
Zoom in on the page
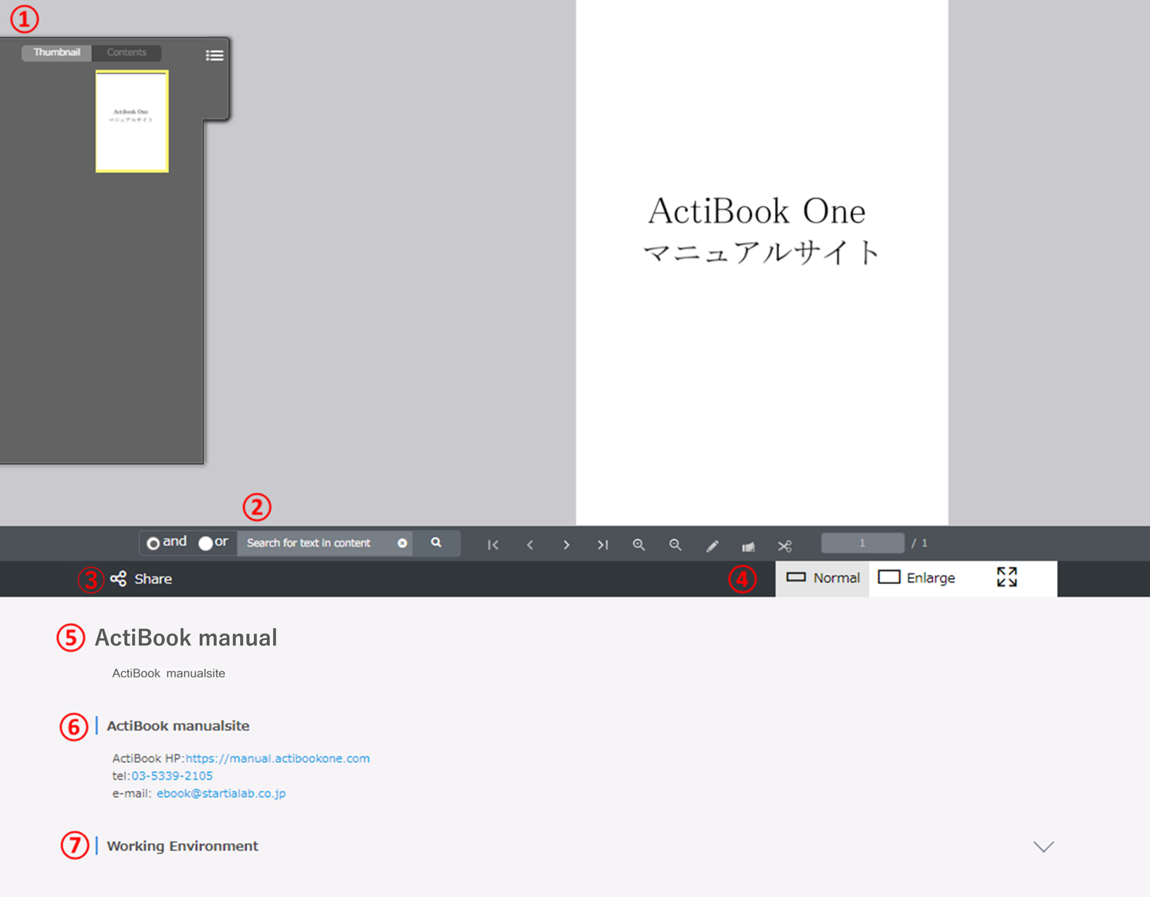[x=639, y=544]
